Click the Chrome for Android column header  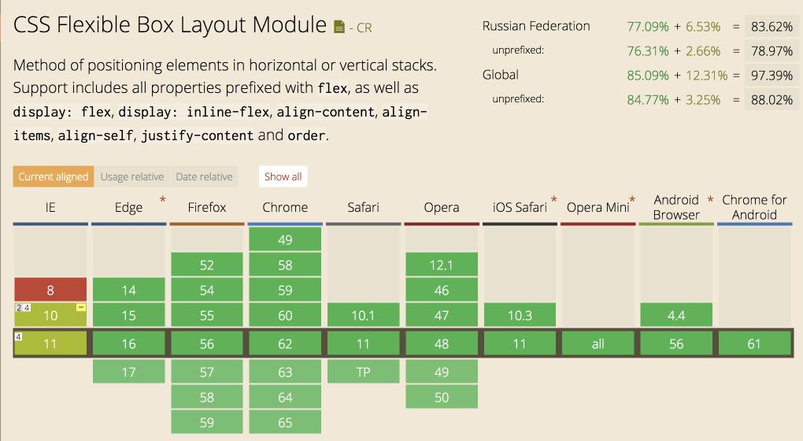754,207
